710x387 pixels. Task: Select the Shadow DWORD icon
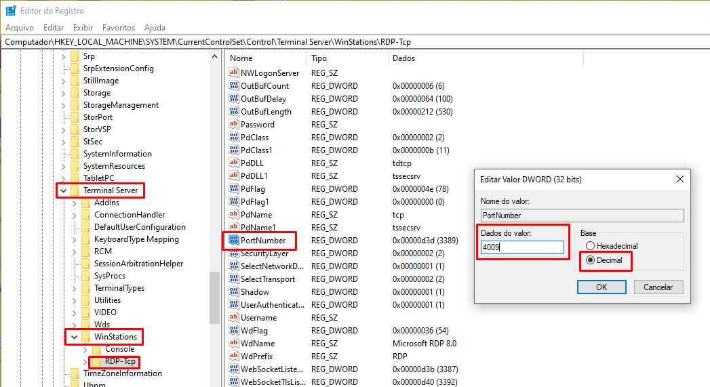pos(234,291)
